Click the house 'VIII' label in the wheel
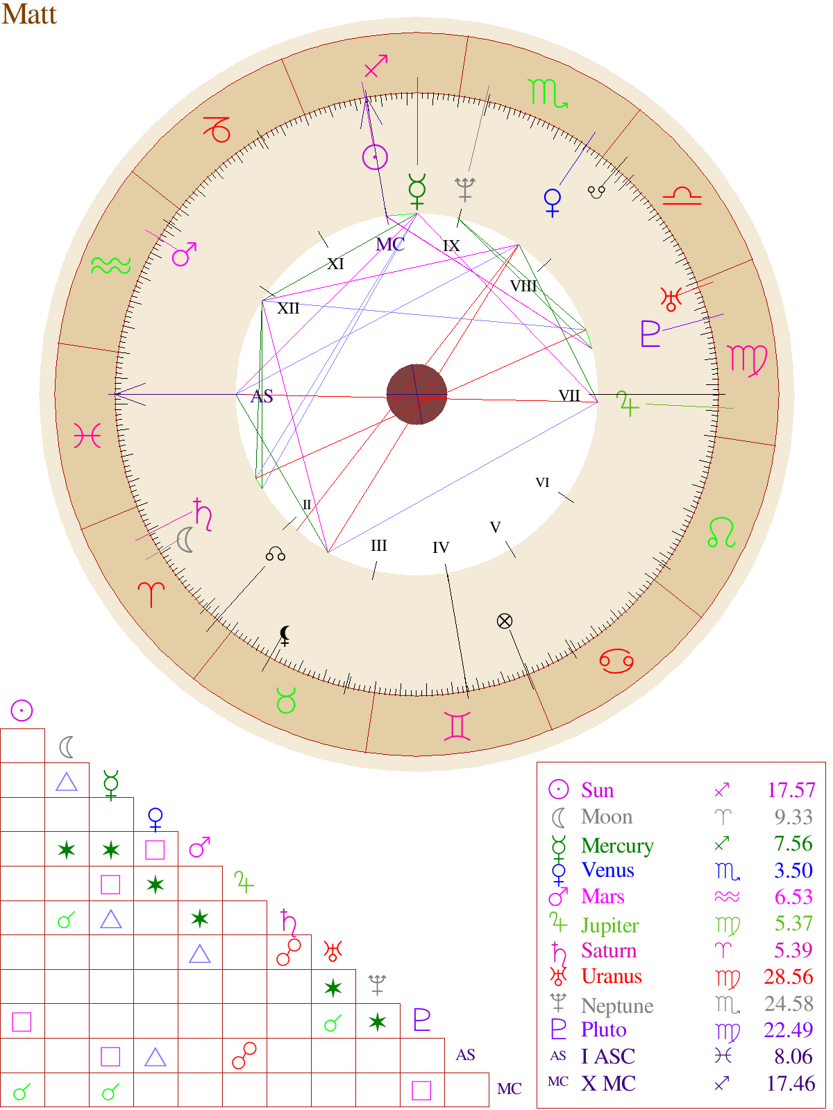Image resolution: width=833 pixels, height=1110 pixels. tap(523, 286)
